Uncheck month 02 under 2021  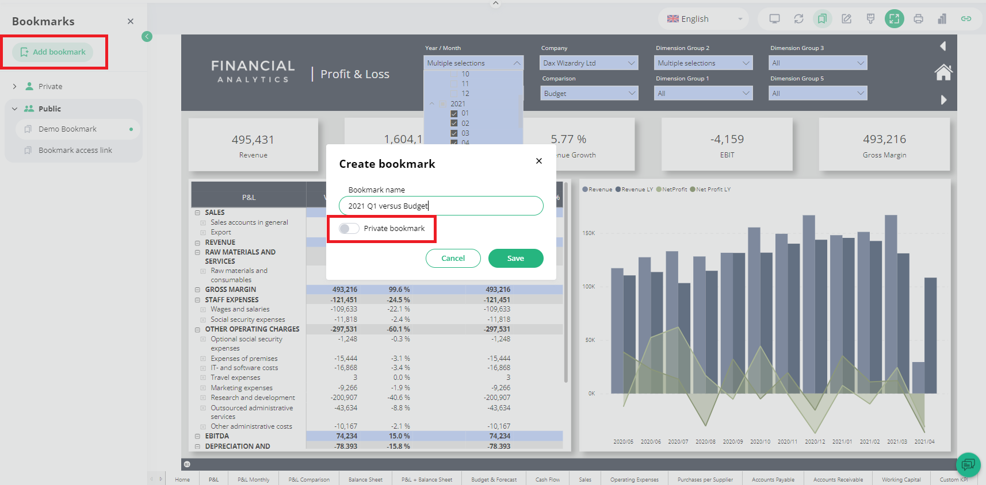[x=454, y=124]
